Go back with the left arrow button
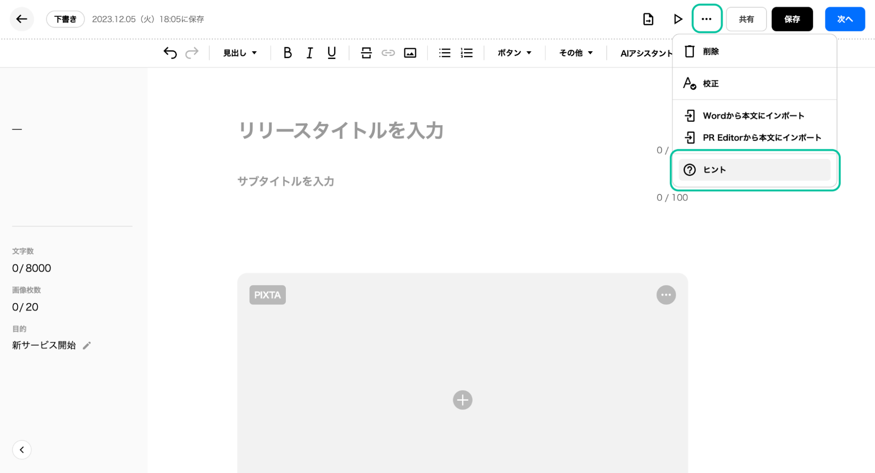Viewport: 875px width, 473px height. coord(21,19)
